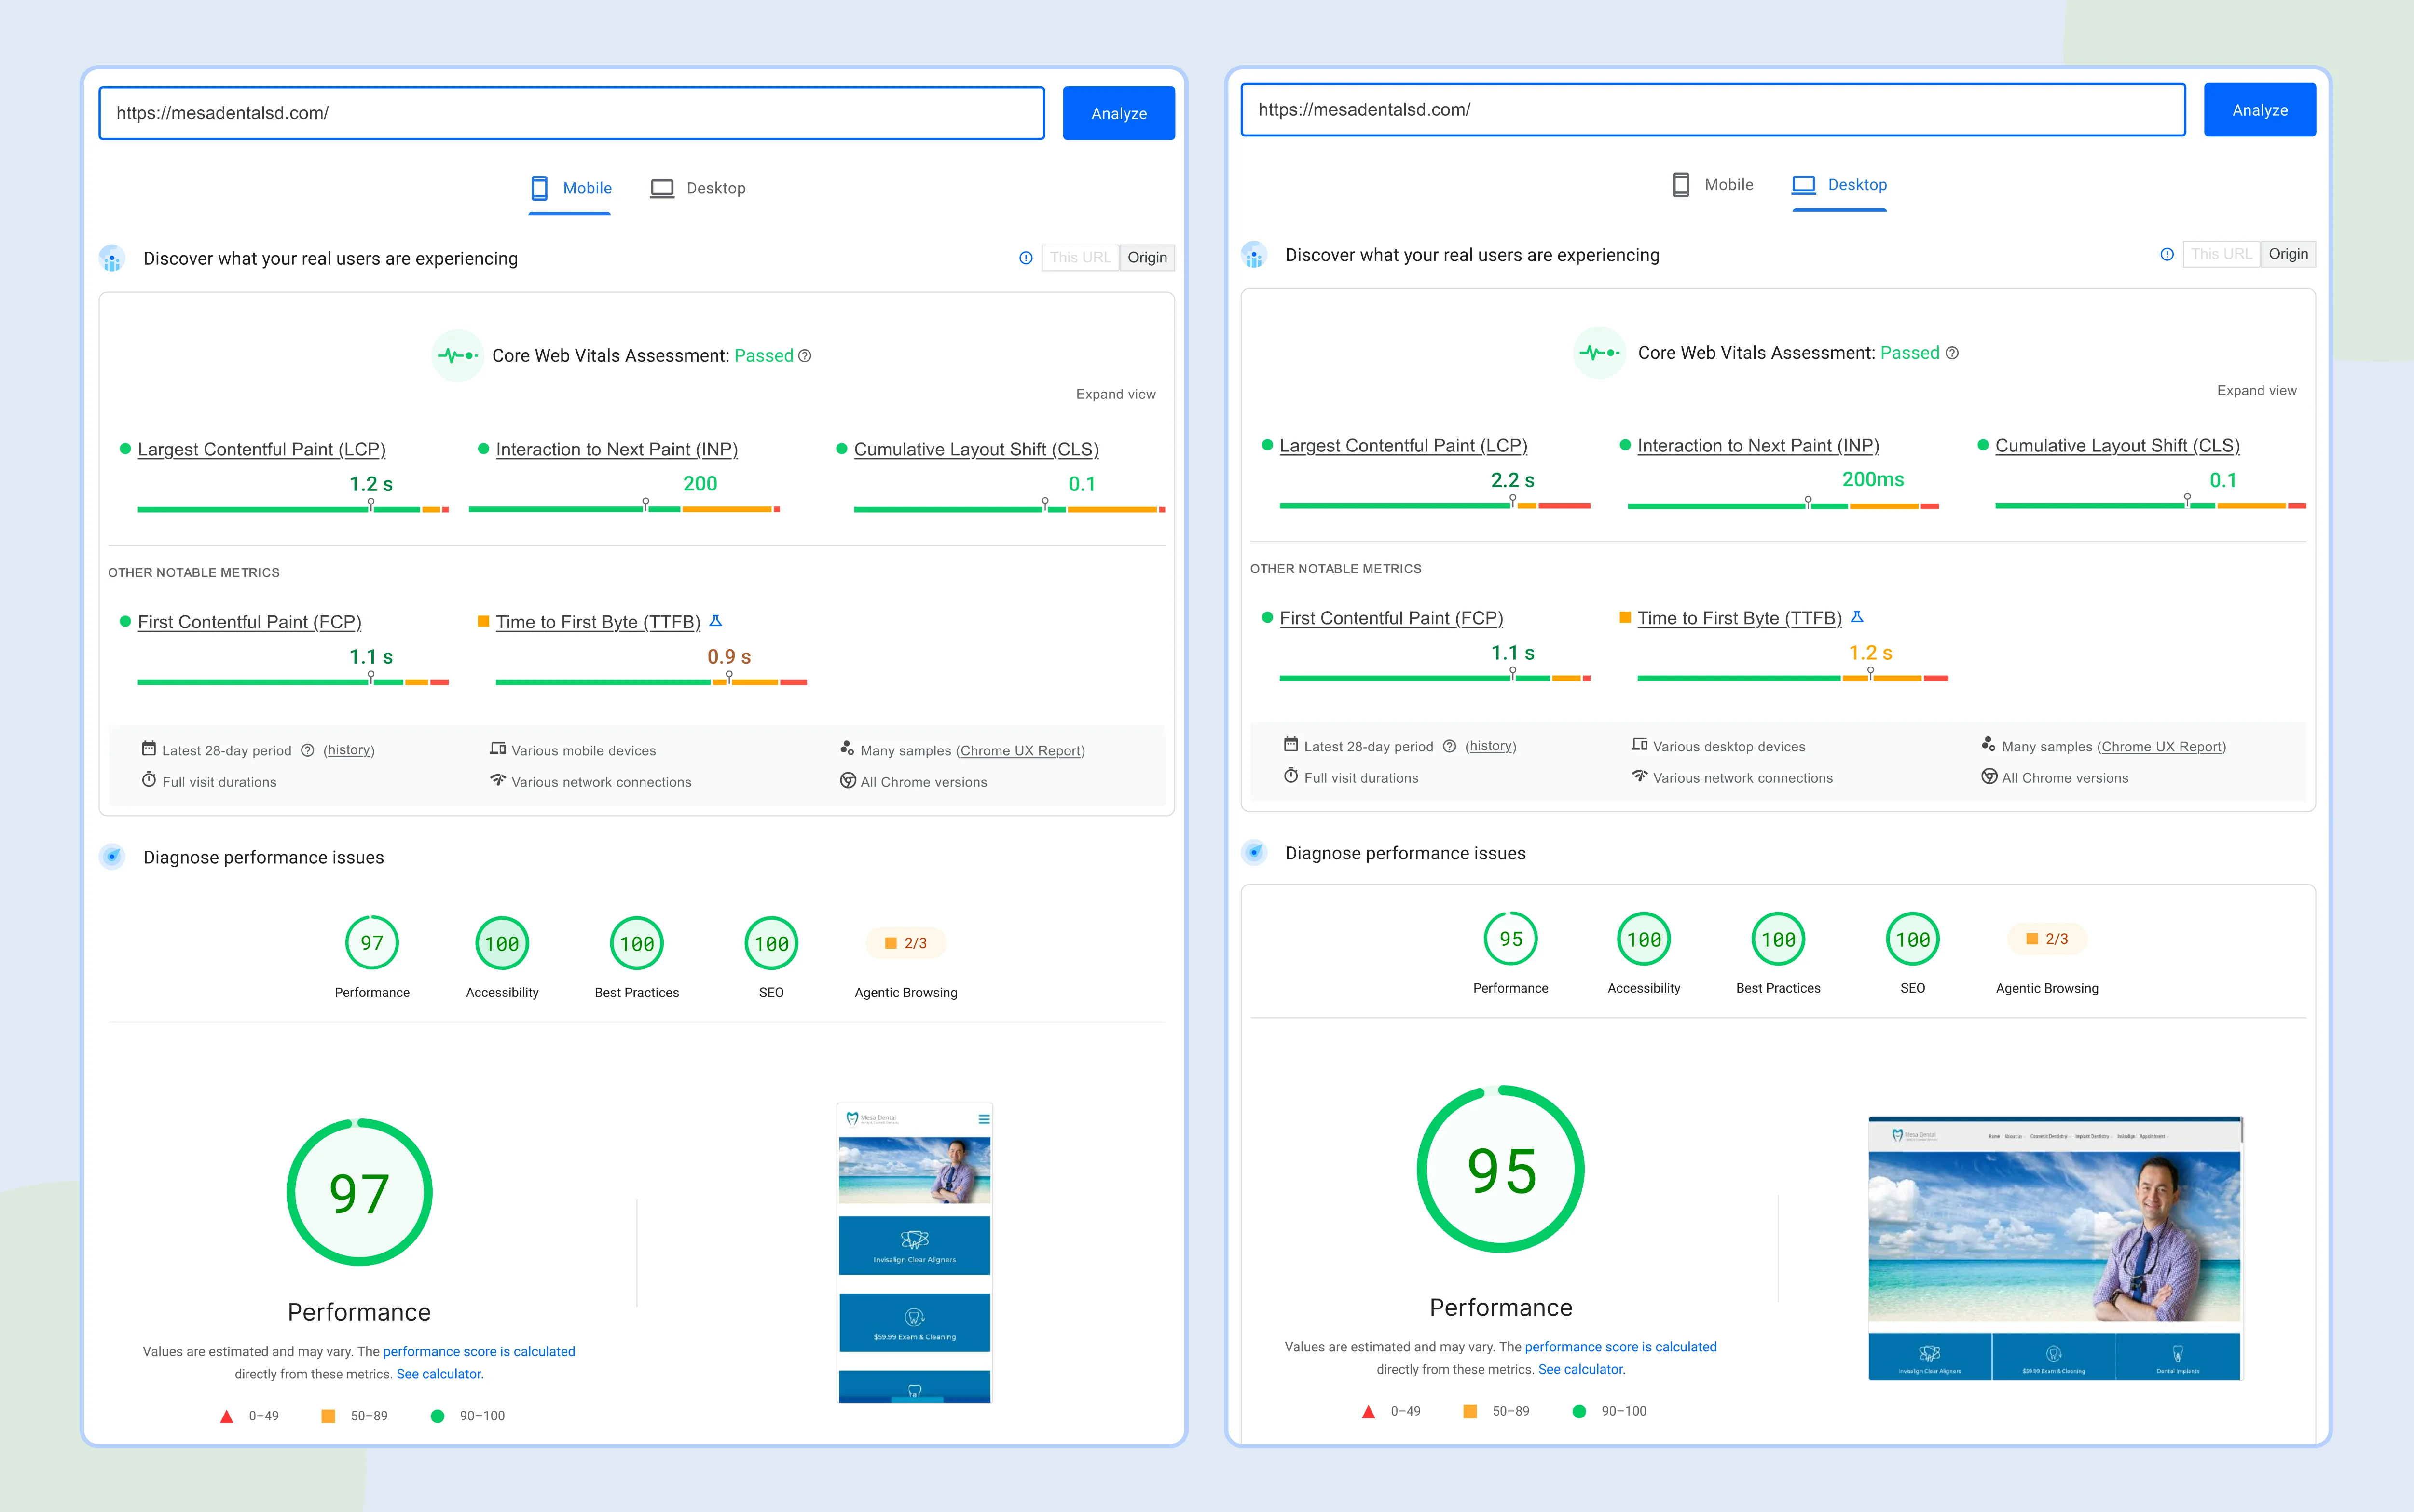Open First Contentful Paint link, right panel

pos(1391,618)
